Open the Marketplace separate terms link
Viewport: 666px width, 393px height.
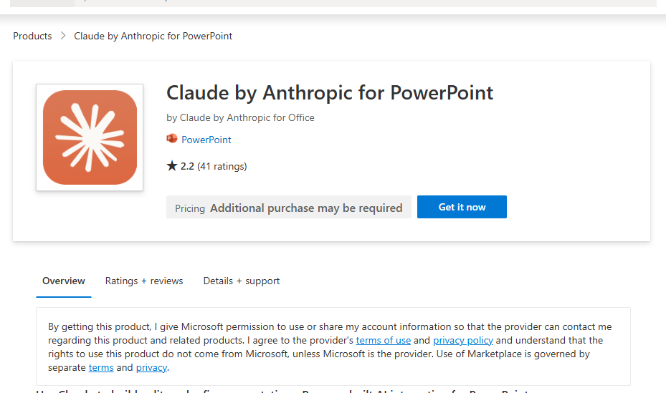[101, 367]
